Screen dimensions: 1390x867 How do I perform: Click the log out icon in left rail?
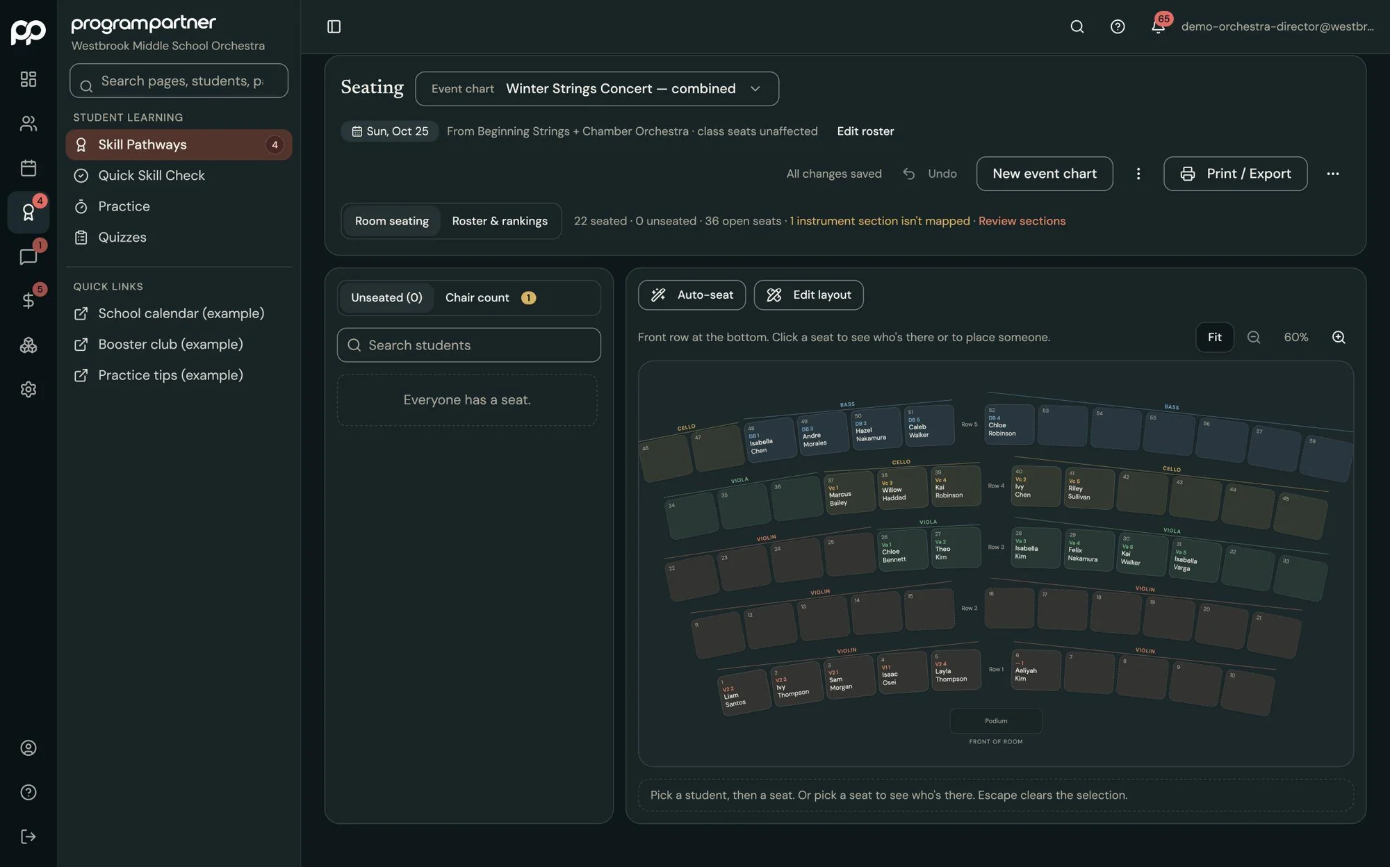coord(28,836)
